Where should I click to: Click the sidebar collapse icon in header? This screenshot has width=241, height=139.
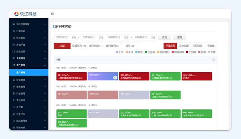[52, 14]
